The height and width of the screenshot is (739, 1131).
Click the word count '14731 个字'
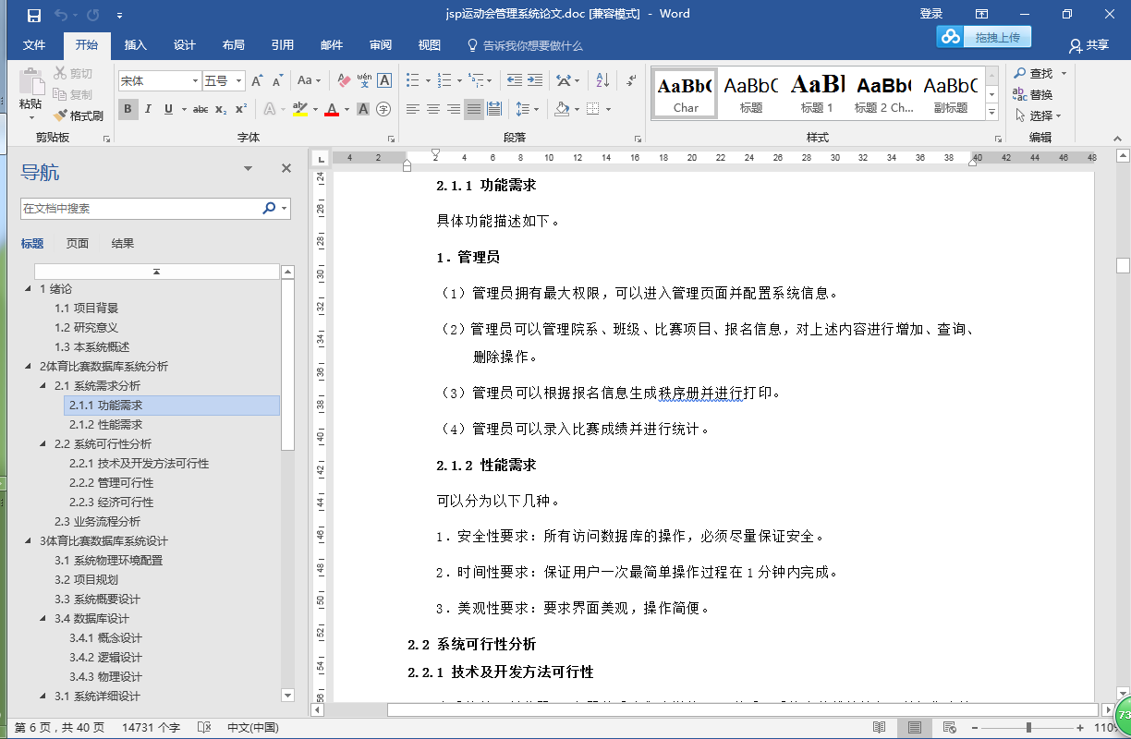152,728
